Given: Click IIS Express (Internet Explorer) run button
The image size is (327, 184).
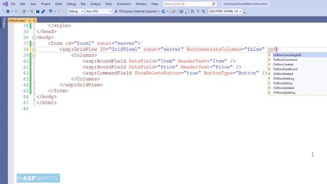Looking at the screenshot, I should pyautogui.click(x=136, y=11).
